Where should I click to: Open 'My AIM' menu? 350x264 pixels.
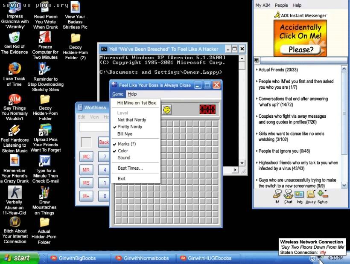263,6
